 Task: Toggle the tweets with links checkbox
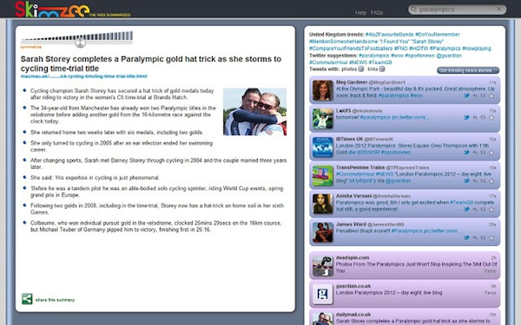(x=382, y=69)
